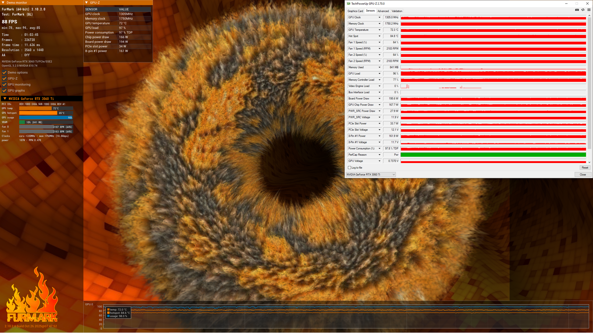Open the Validation tab
This screenshot has height=333, width=593.
click(397, 11)
